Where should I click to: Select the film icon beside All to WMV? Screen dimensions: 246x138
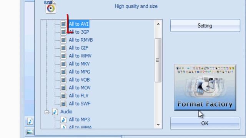click(x=63, y=56)
